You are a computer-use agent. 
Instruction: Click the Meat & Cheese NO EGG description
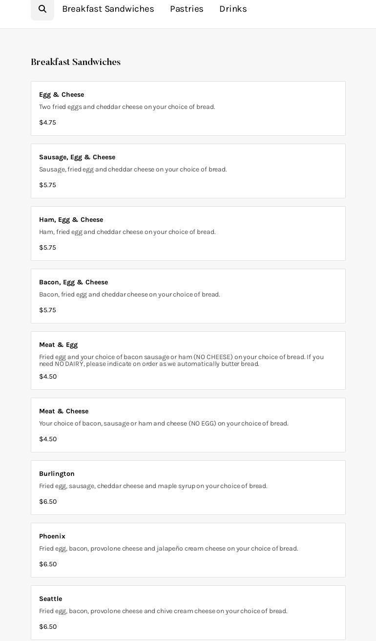164,424
